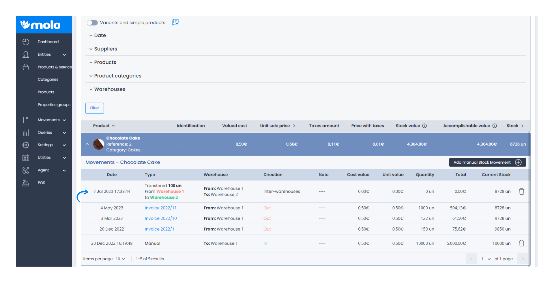Click the Stock value info icon
The width and height of the screenshot is (554, 283).
424,126
